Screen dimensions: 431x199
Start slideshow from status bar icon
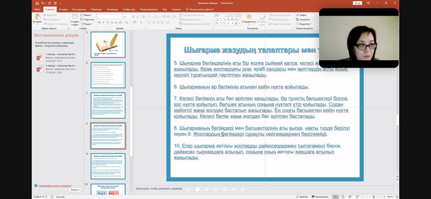coord(357,197)
